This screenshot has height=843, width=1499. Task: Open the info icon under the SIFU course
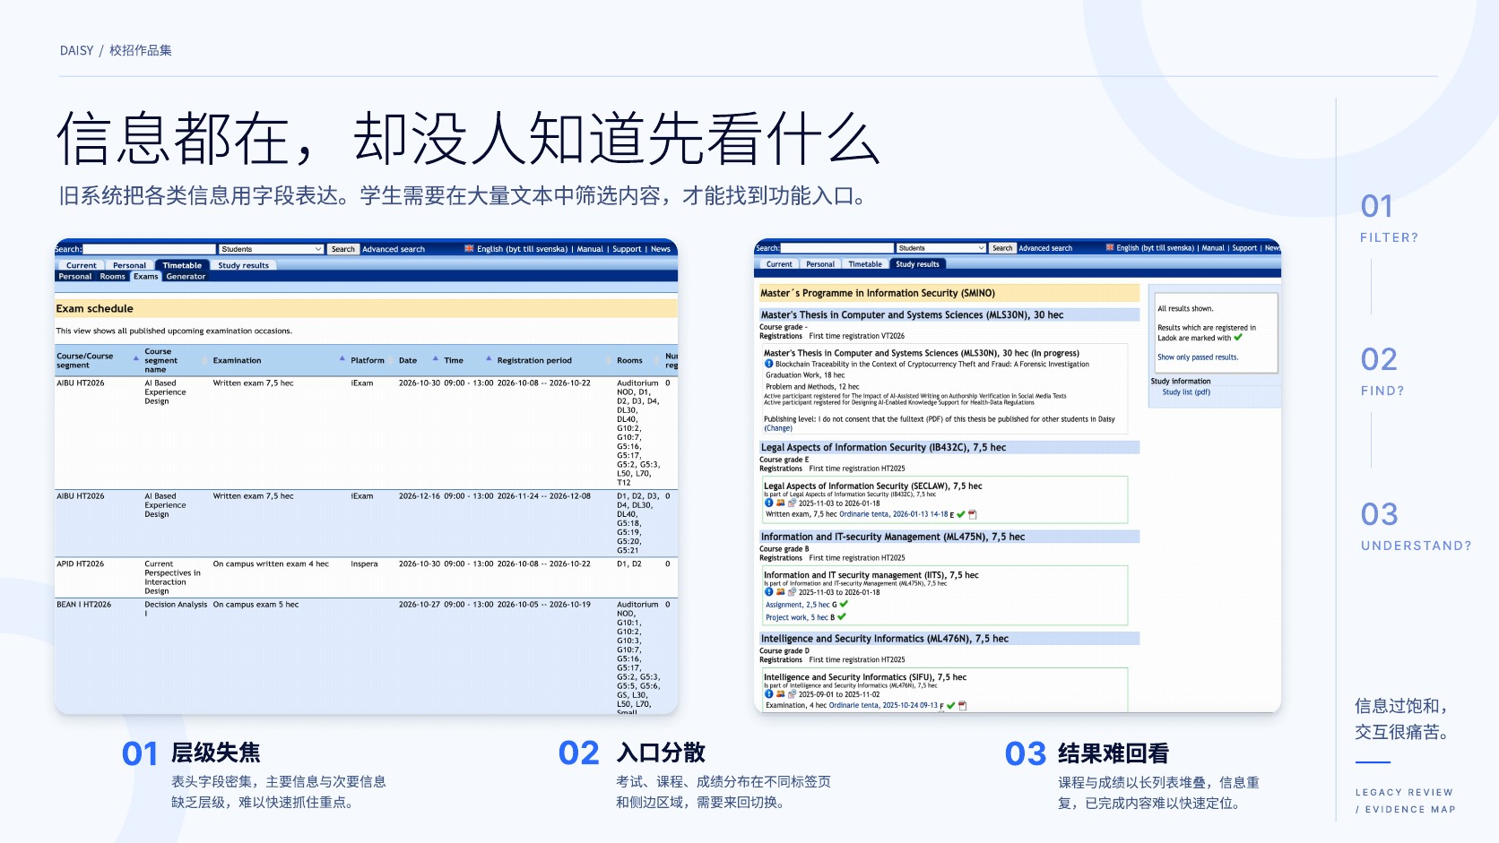(768, 693)
